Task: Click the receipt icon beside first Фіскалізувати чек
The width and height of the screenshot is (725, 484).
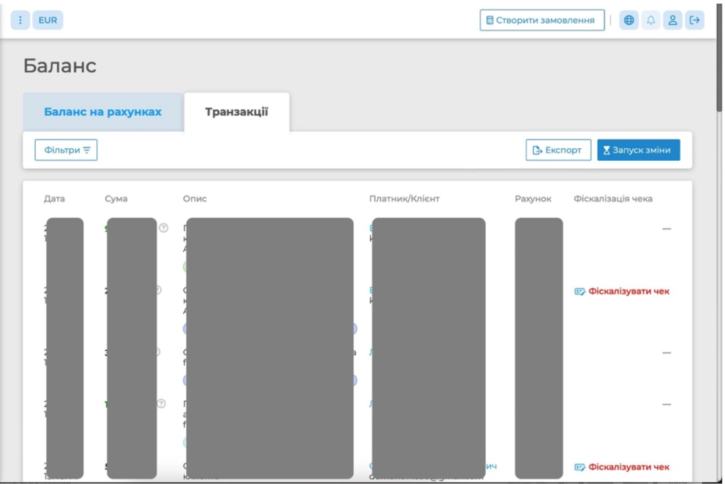Action: [x=579, y=291]
